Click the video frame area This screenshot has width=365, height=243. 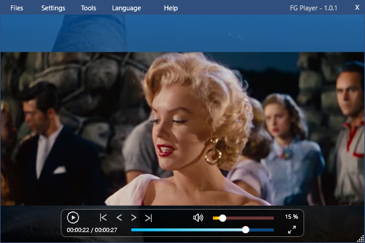point(182,129)
